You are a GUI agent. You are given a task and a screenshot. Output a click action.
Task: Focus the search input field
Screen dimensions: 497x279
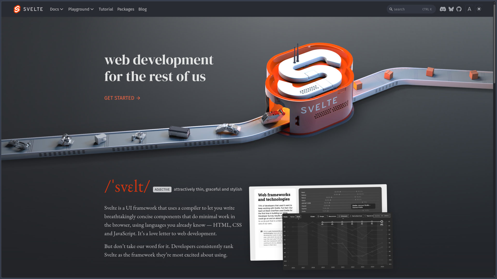[x=411, y=9]
